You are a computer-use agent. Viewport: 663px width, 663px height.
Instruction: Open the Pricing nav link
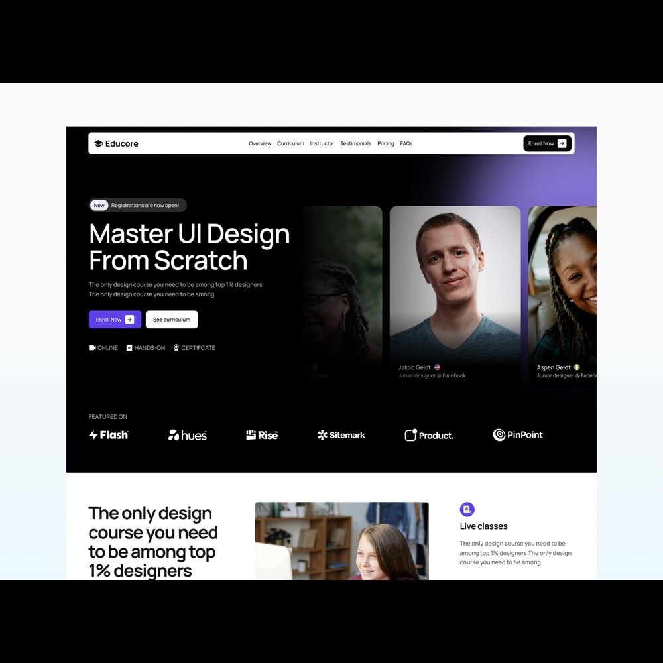point(385,143)
